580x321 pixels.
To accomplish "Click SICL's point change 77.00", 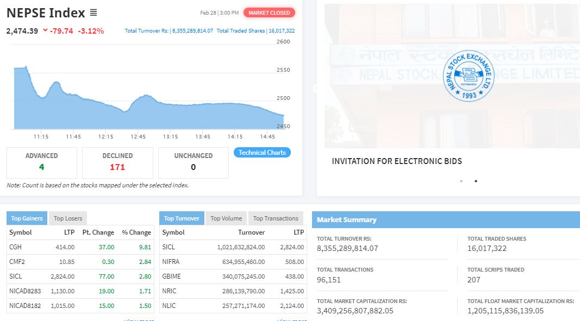I will 107,276.
